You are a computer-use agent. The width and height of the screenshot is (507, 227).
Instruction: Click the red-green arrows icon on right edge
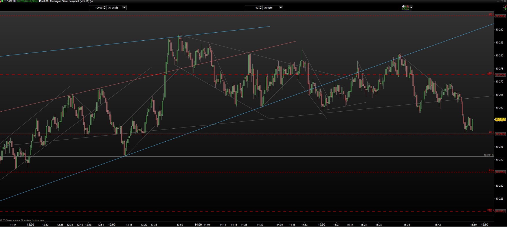point(505,8)
